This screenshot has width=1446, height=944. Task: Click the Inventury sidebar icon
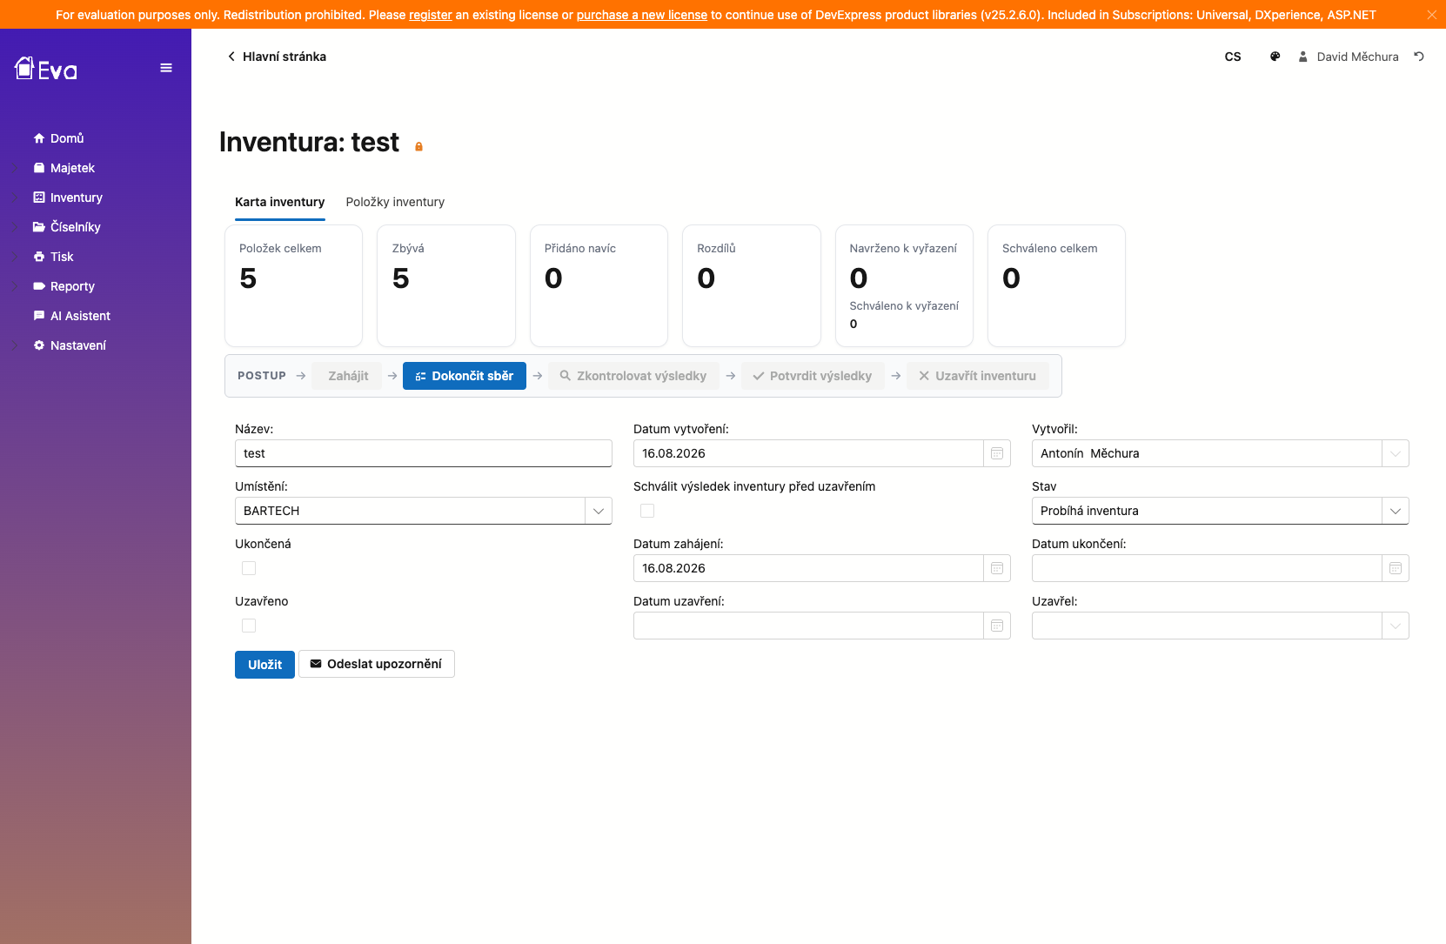tap(39, 198)
